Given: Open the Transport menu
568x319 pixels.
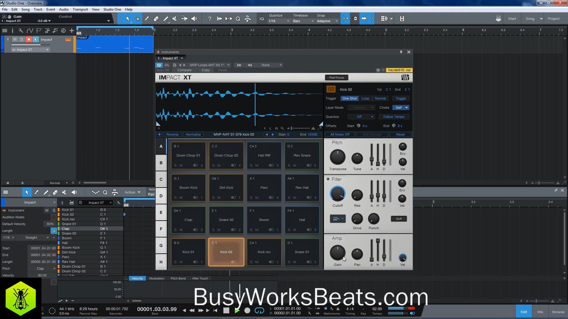Looking at the screenshot, I should coord(80,9).
